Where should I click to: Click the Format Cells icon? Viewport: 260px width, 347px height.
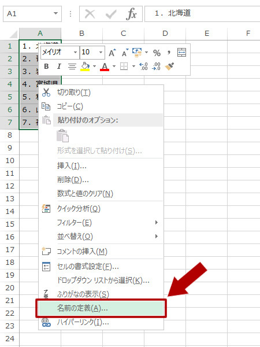[46, 267]
